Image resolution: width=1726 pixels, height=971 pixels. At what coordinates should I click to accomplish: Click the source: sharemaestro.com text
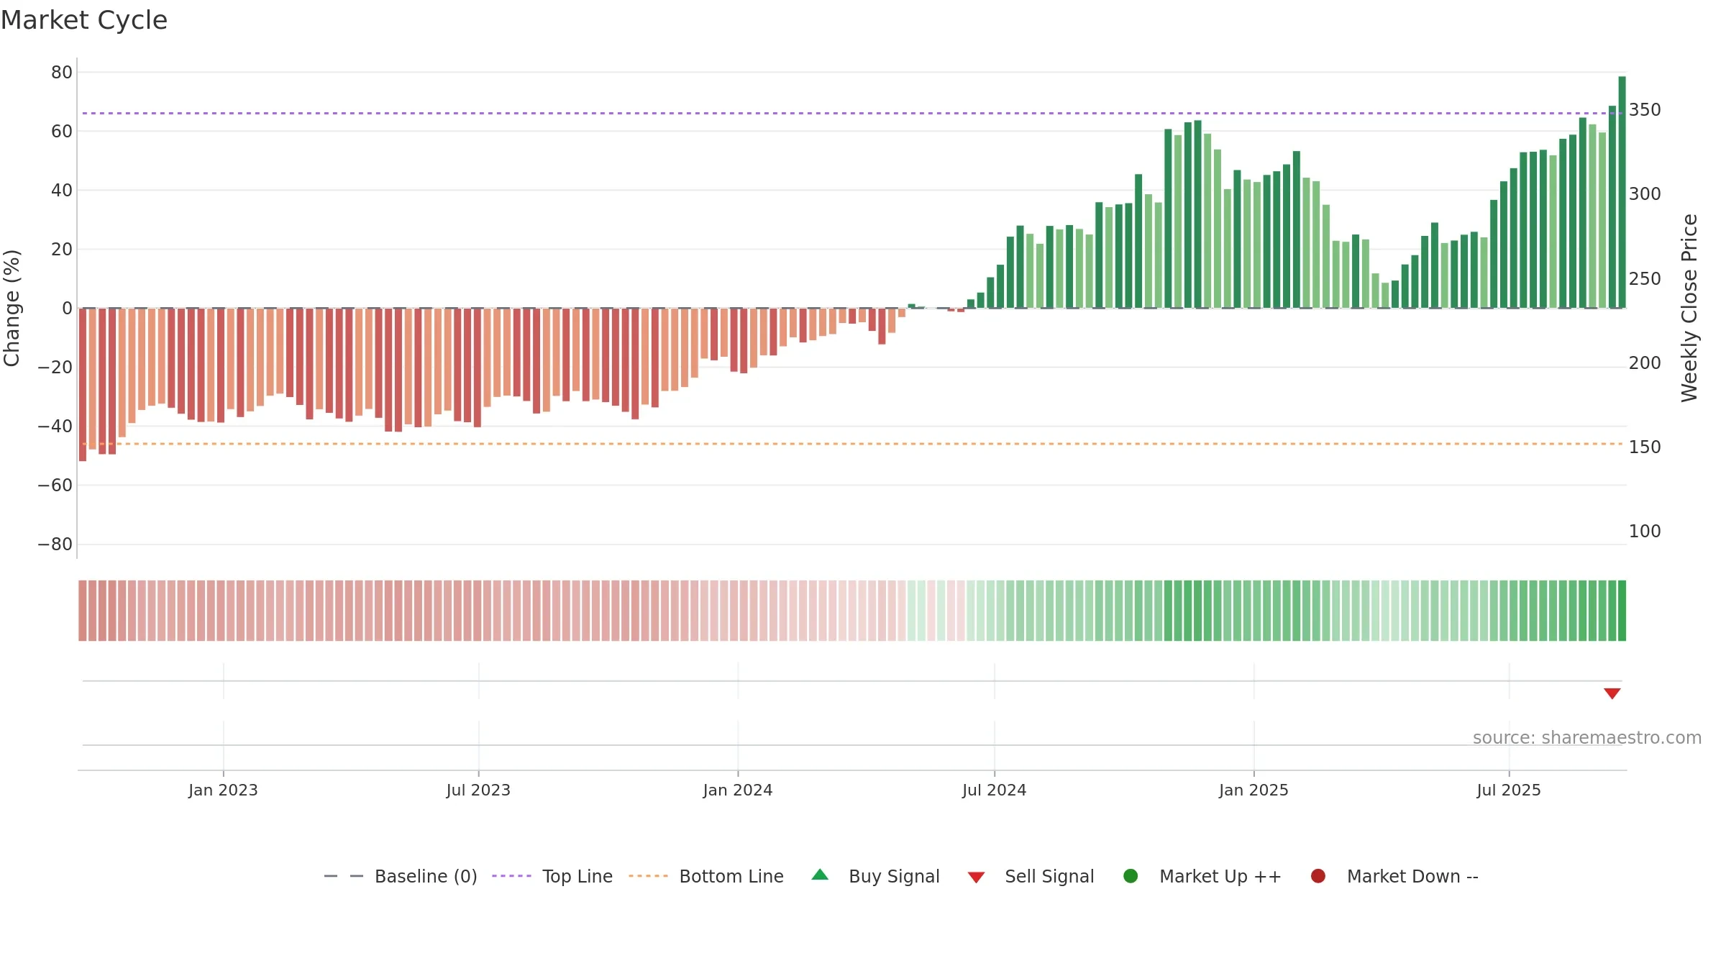(x=1587, y=737)
